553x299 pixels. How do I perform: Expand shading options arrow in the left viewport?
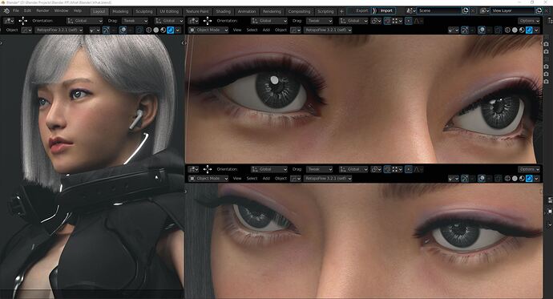click(x=178, y=30)
